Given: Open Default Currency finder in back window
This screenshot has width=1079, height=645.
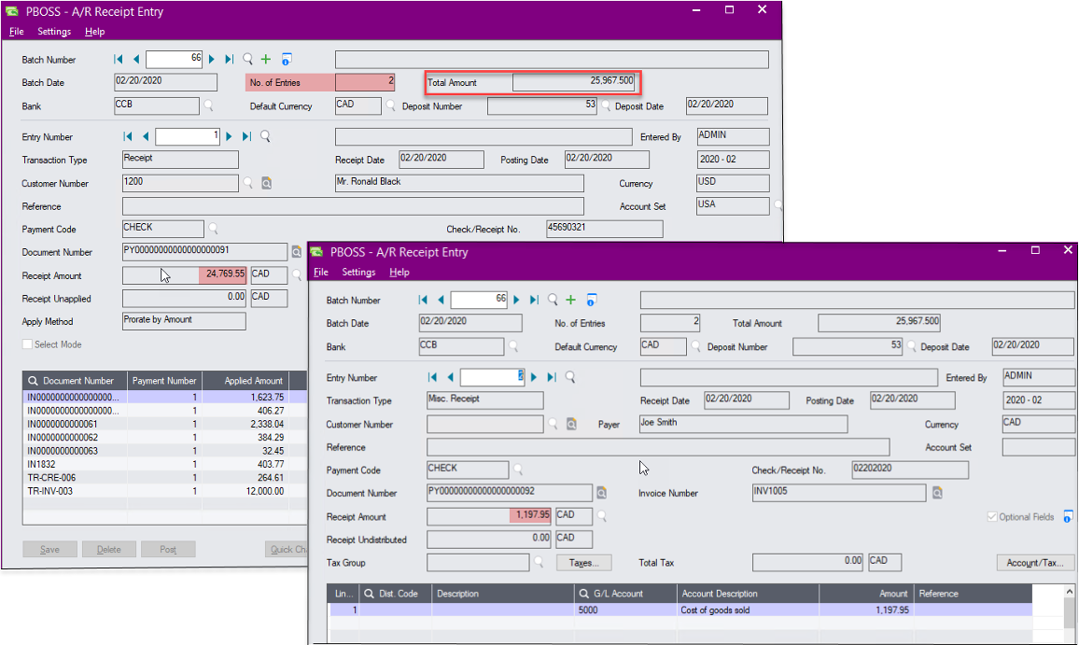Looking at the screenshot, I should [x=390, y=106].
